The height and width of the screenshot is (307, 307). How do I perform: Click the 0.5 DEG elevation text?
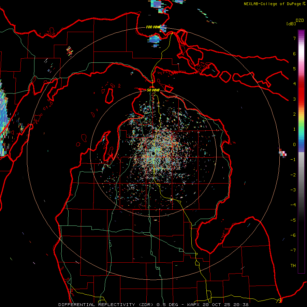(x=167, y=305)
